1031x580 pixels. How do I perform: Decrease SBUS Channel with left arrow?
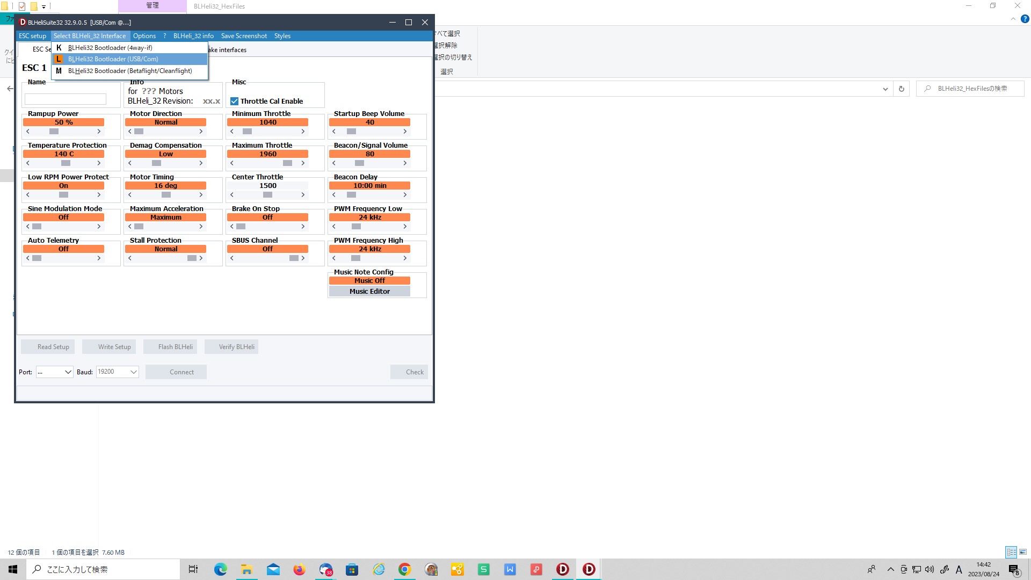coord(232,258)
